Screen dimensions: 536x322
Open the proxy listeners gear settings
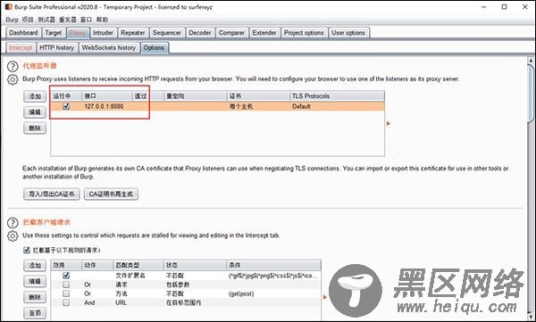point(13,79)
